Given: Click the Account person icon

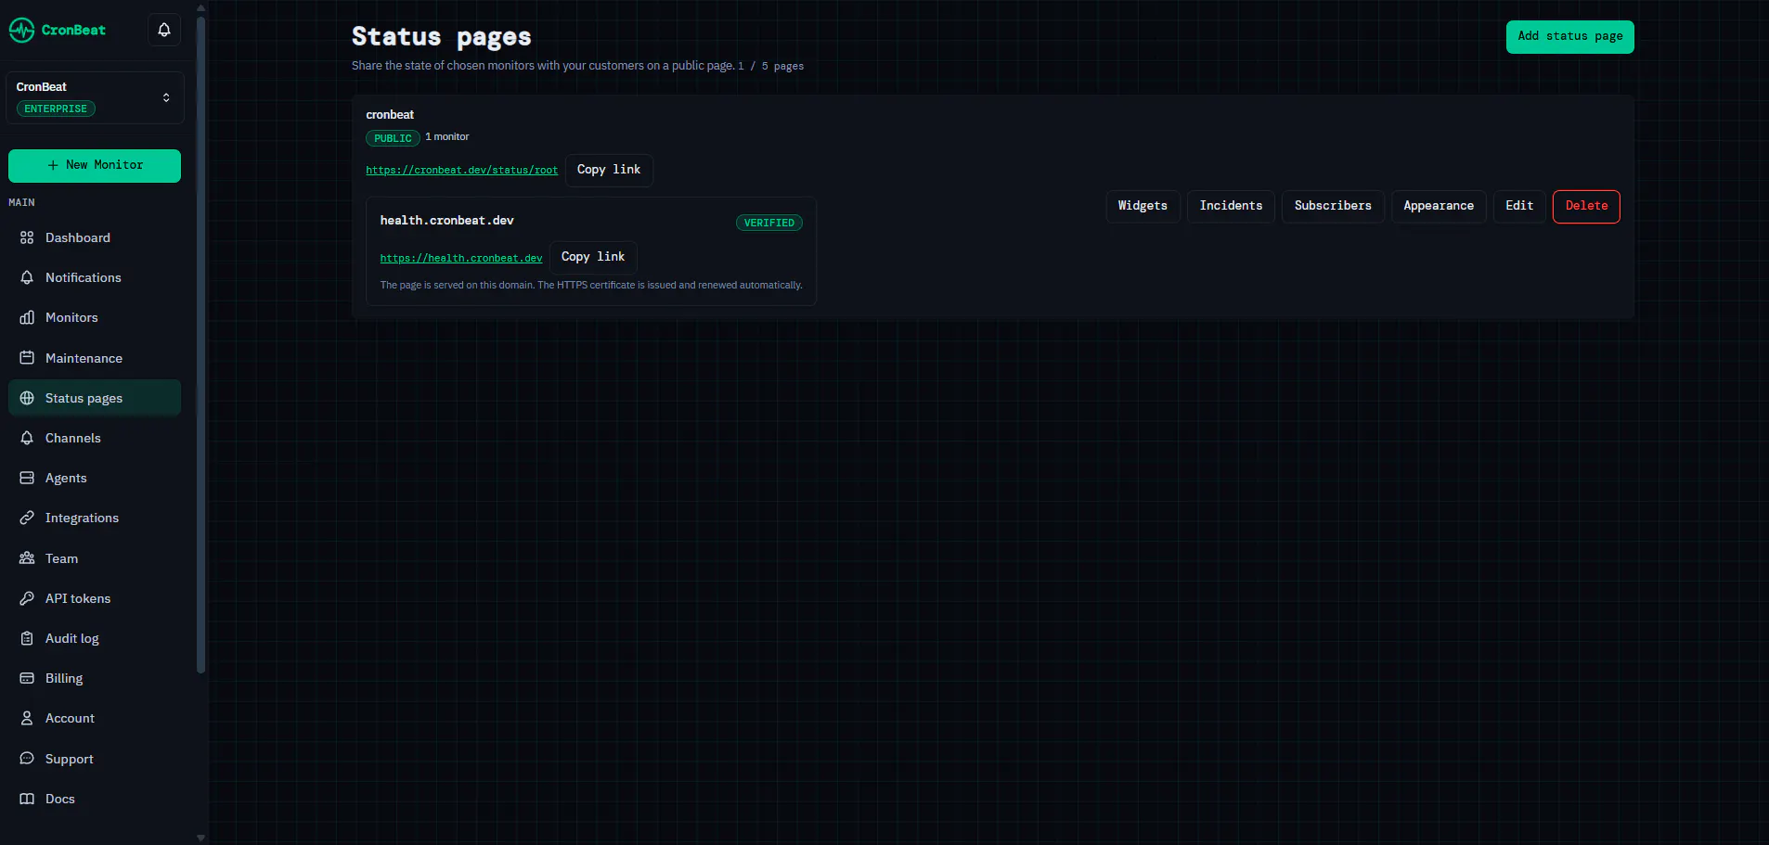Looking at the screenshot, I should (27, 718).
